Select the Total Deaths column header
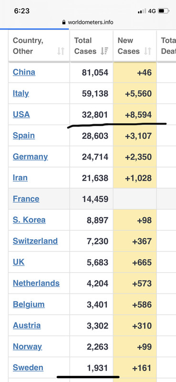176x382 pixels. click(167, 46)
